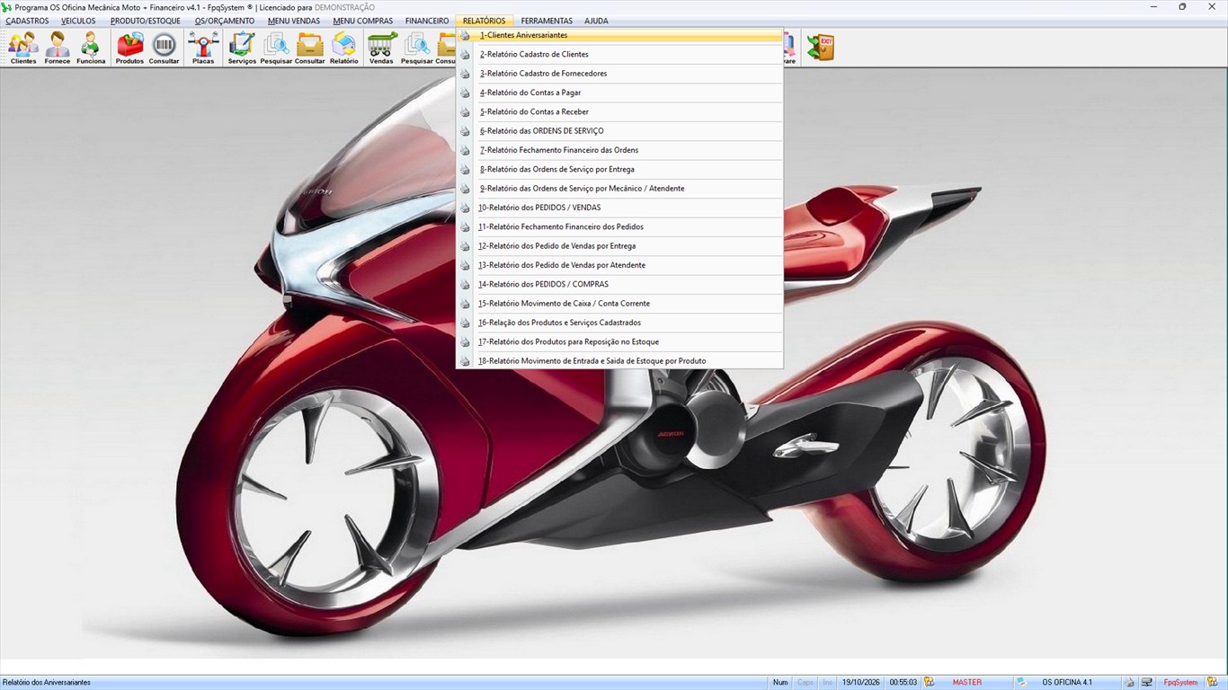Open the MENU COMPRAS menu
The image size is (1228, 690).
click(362, 21)
